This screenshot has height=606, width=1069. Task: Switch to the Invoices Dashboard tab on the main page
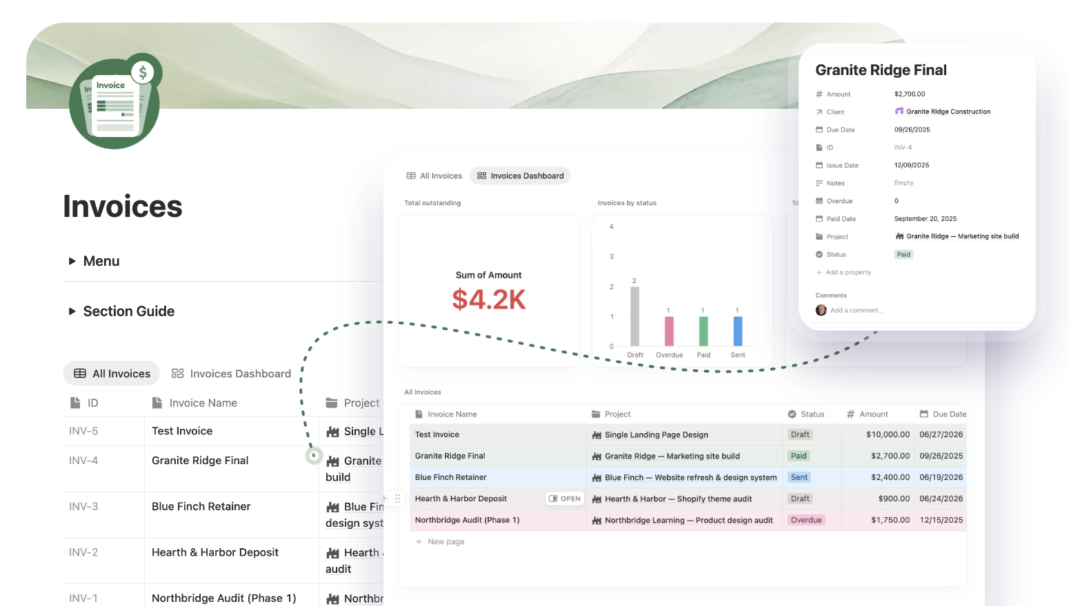point(231,373)
